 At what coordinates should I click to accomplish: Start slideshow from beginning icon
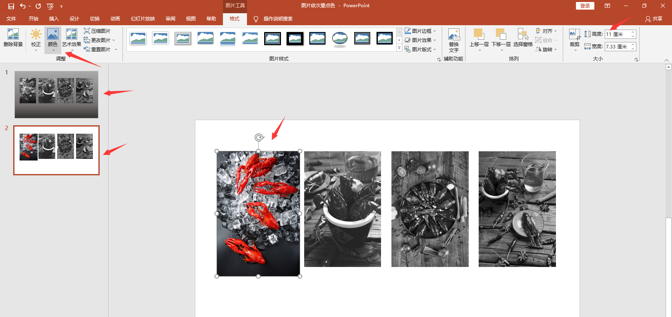50,6
